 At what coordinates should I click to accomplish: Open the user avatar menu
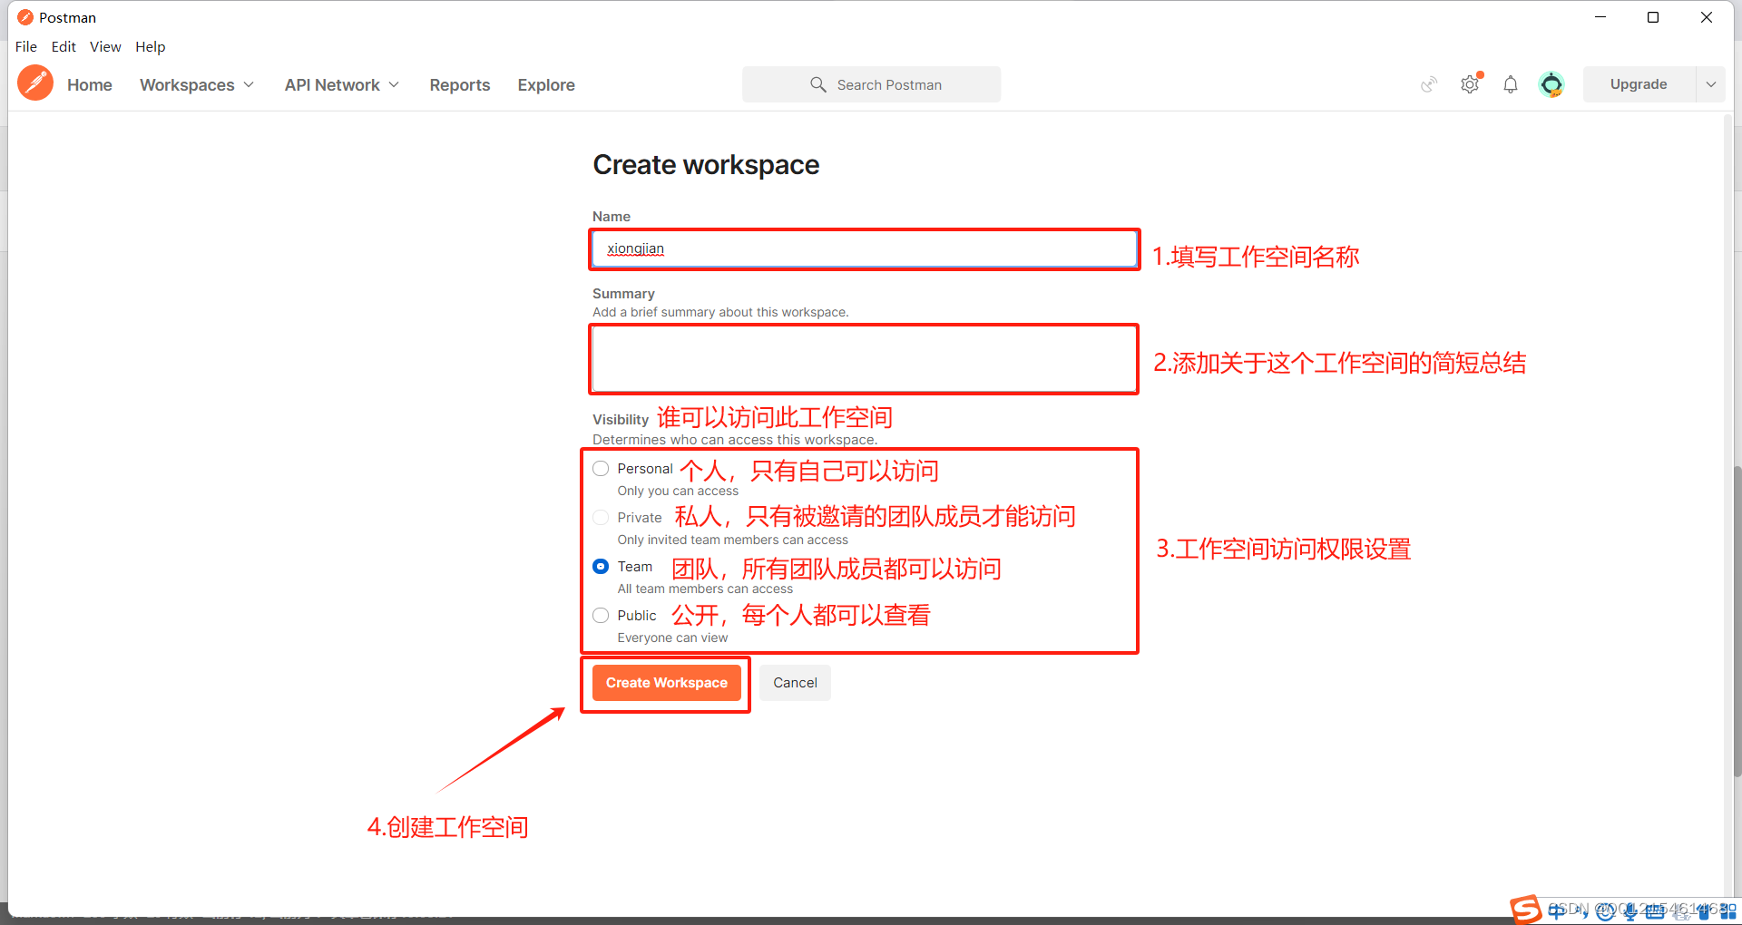1551,84
